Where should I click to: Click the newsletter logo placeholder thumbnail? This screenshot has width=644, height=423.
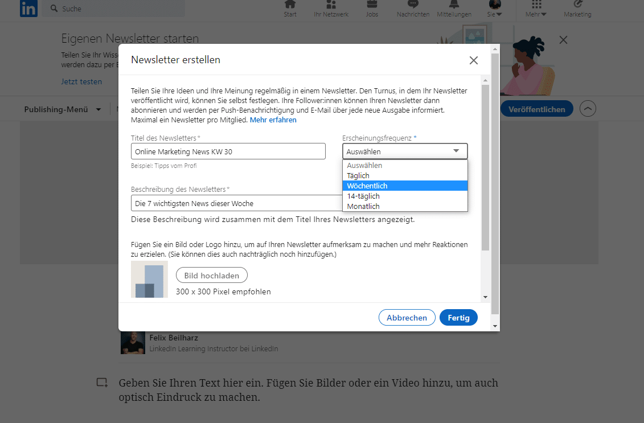tap(150, 280)
